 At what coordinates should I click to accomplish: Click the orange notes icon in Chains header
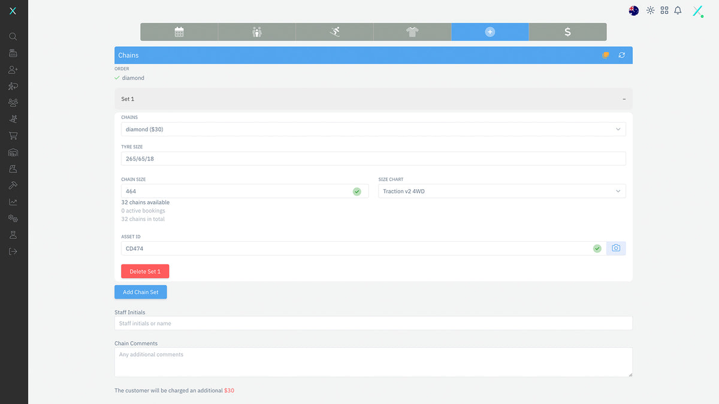coord(606,56)
